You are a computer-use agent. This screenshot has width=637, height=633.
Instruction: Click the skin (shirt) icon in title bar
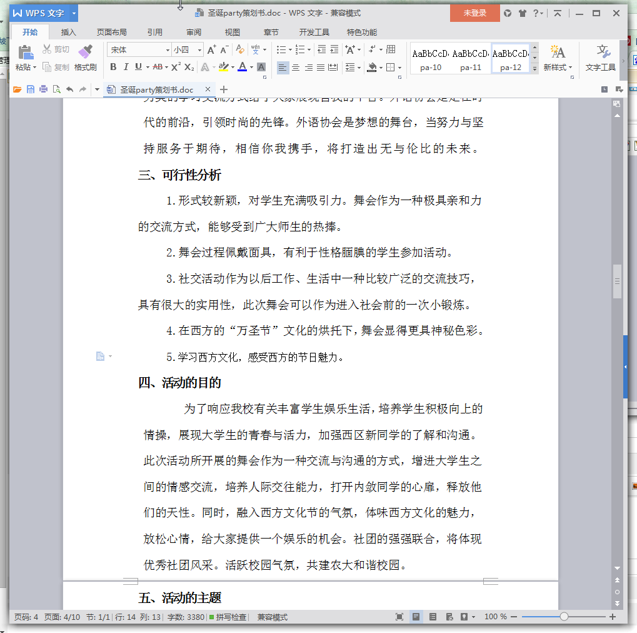tap(523, 13)
